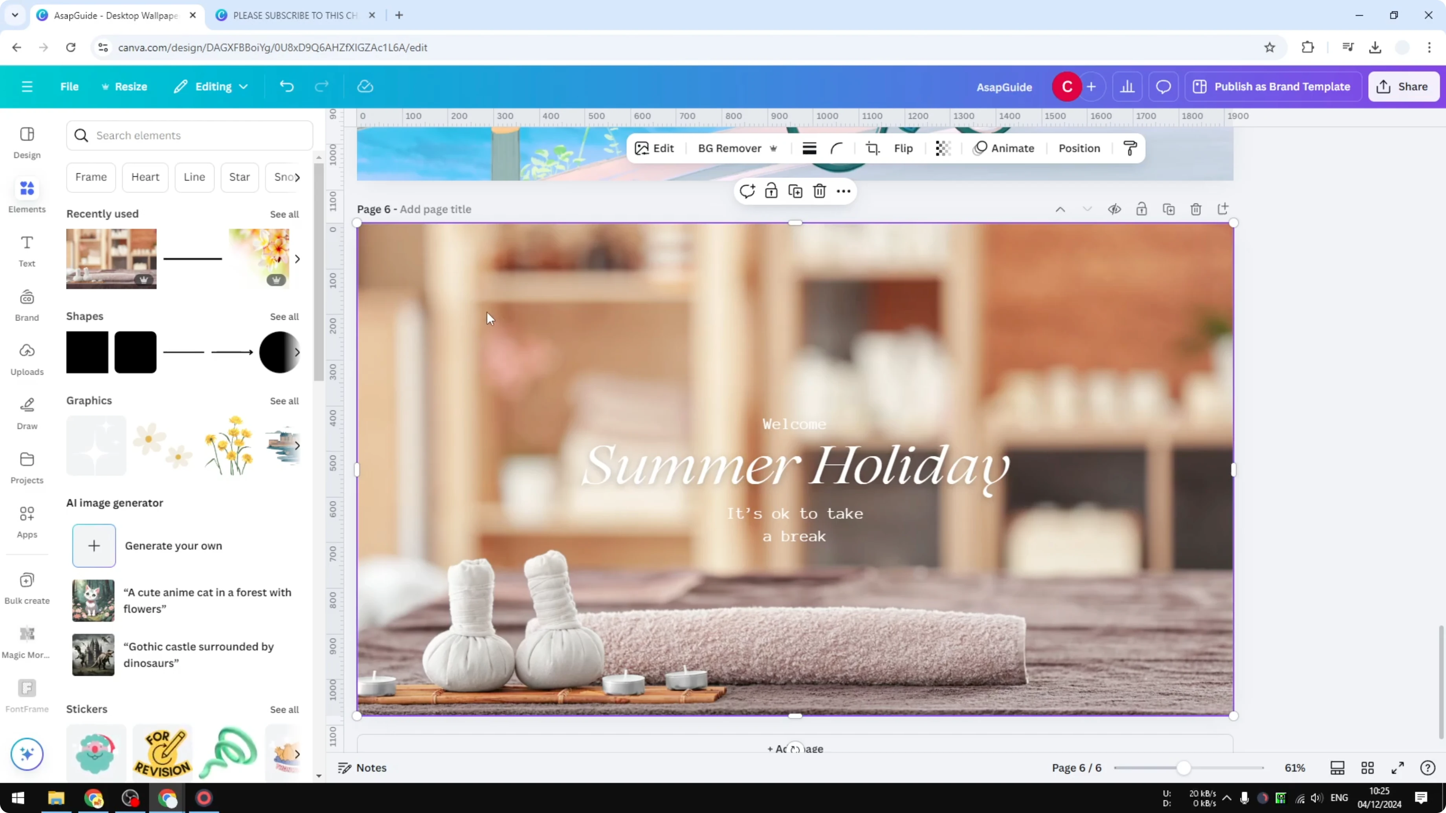Expand the BG Remover dropdown arrow
This screenshot has height=813, width=1446.
coord(774,149)
